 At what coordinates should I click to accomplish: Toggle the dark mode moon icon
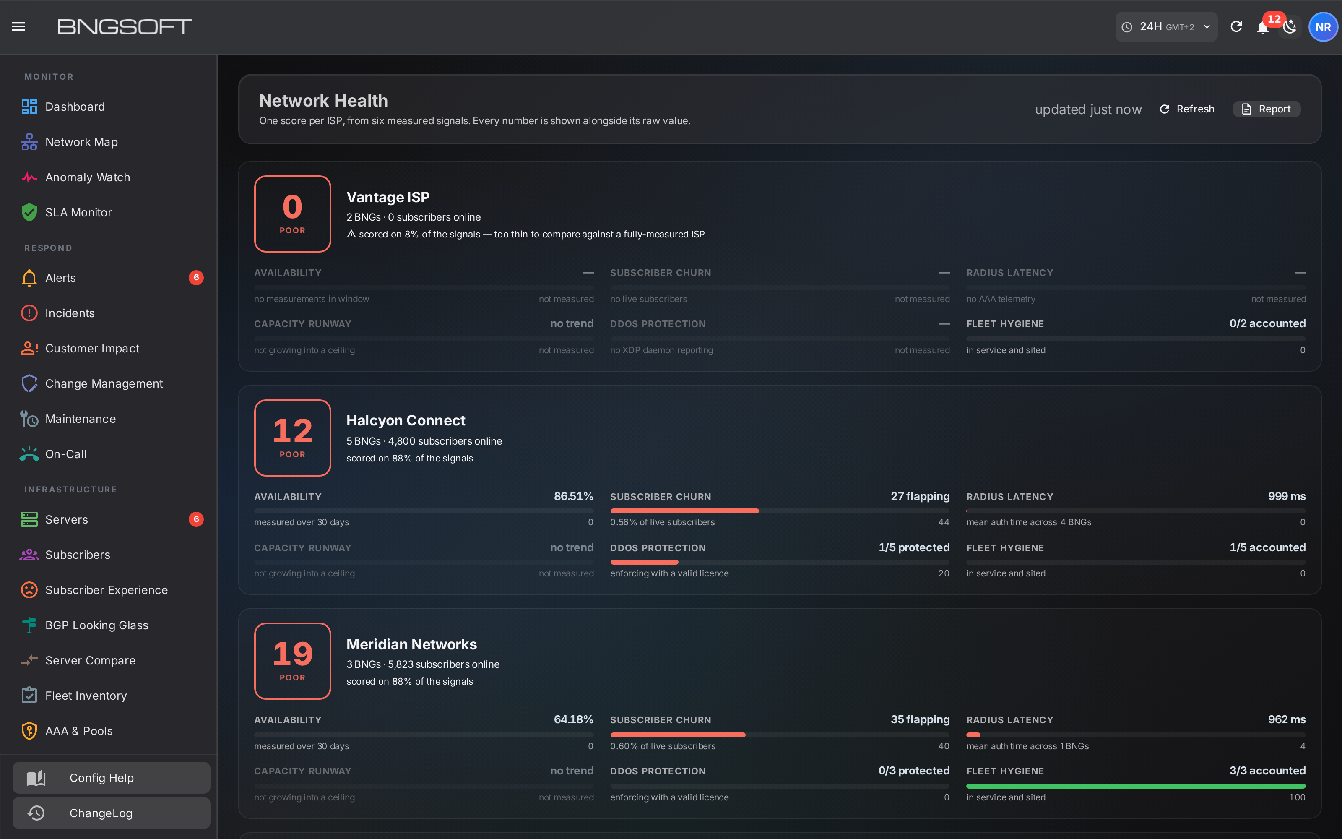tap(1290, 26)
